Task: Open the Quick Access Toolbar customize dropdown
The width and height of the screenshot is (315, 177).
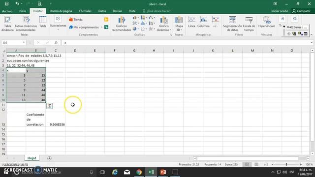Action: (51, 4)
